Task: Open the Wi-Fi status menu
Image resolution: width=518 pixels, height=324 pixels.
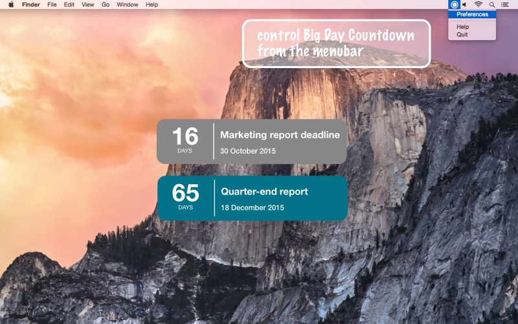Action: 478,5
